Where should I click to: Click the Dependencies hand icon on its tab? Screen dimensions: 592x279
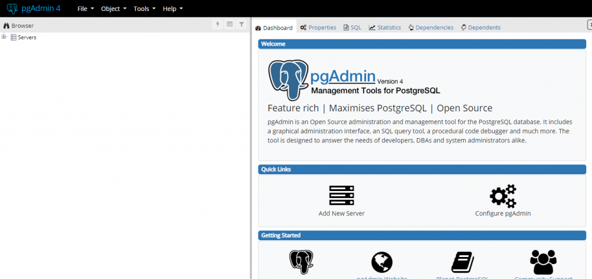(411, 28)
